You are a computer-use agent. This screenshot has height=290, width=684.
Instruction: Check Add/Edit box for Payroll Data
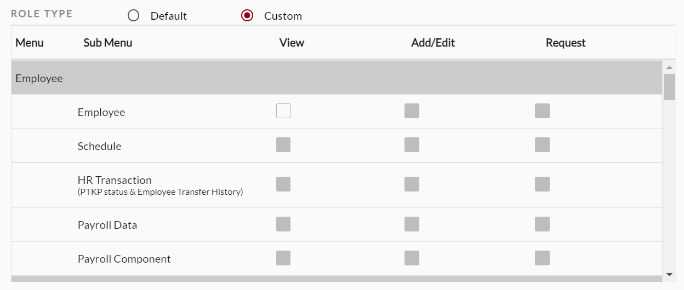pyautogui.click(x=412, y=224)
